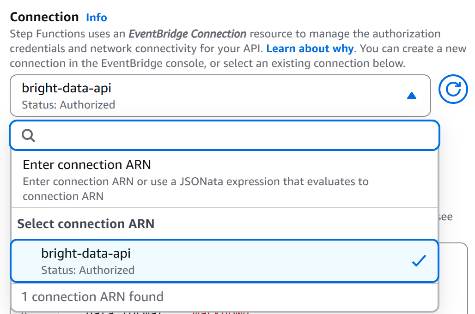Click the checkmark beside bright-data-api

click(x=419, y=260)
